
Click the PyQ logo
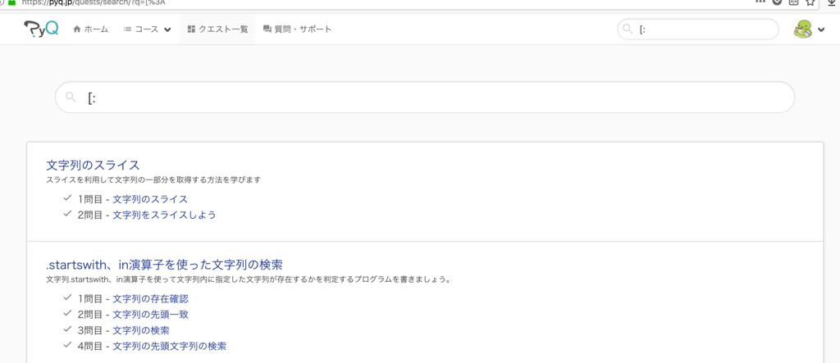[41, 29]
